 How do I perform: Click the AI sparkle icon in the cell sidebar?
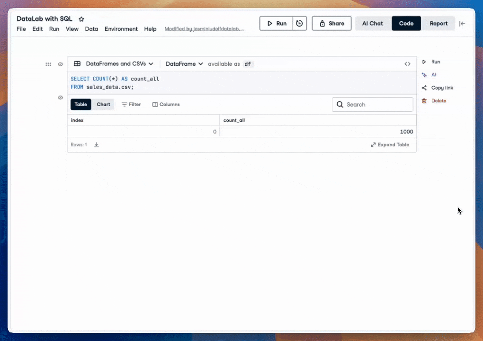tap(424, 74)
